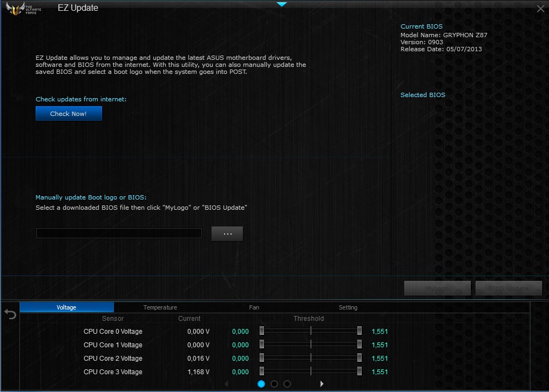Go to the previous sensor page arrow
549x392 pixels.
(227, 384)
